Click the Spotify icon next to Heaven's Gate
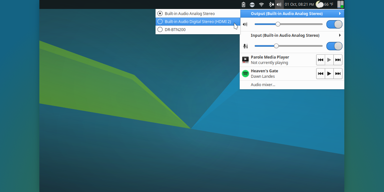Viewport: 384px width, 192px height. [245, 73]
